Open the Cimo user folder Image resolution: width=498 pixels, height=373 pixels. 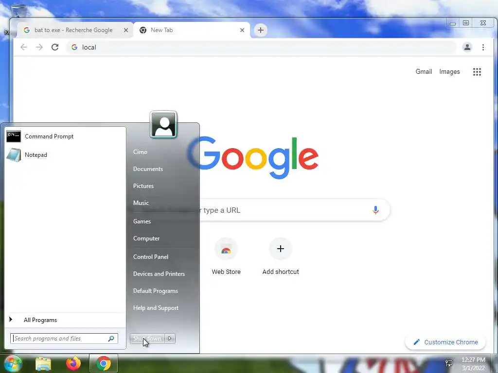point(140,152)
